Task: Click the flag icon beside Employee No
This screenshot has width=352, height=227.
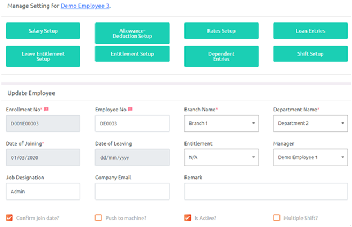Action: click(130, 109)
